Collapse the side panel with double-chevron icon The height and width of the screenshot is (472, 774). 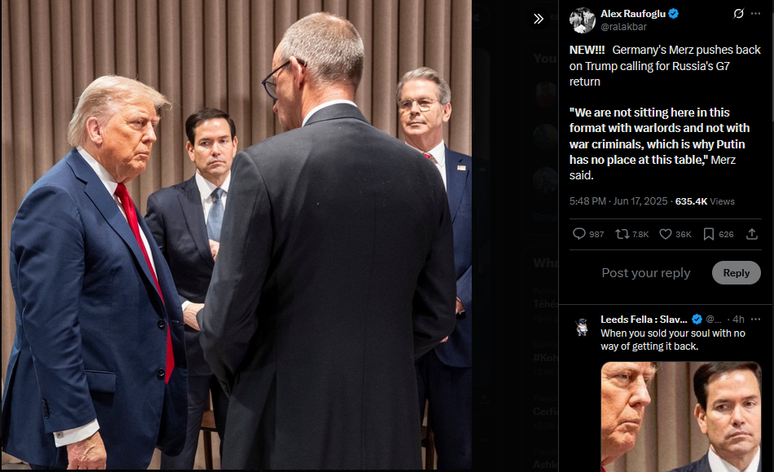pos(539,19)
